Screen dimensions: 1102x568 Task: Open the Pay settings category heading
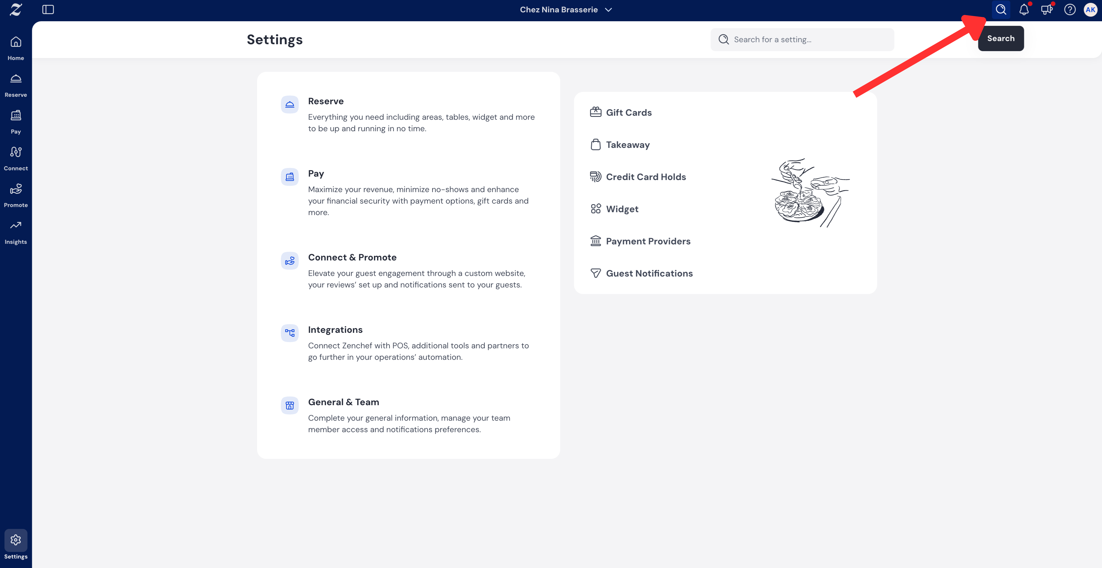[x=316, y=173]
